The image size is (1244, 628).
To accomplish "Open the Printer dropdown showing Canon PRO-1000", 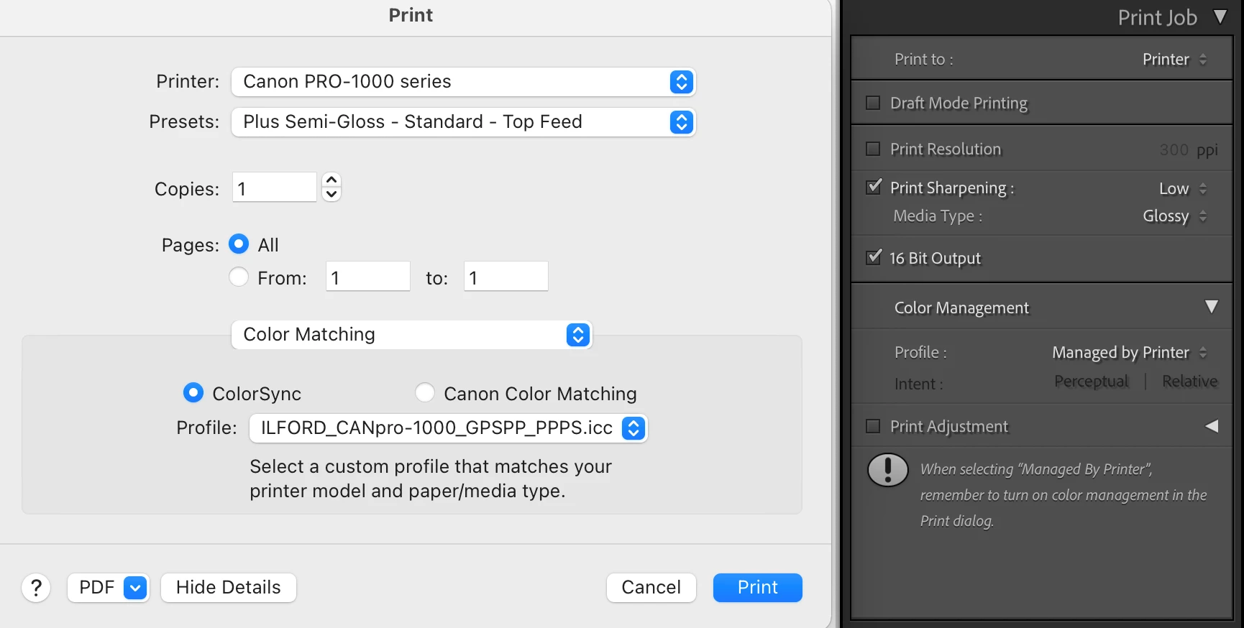I will click(x=463, y=82).
